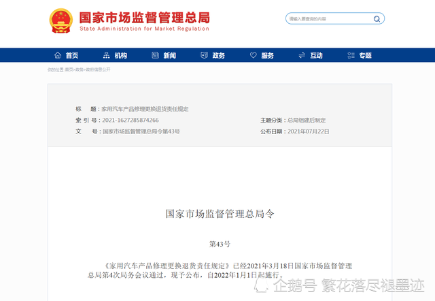Screen dimensions: 435x301
Task: Click the heart icon beside 服务
Action: pos(254,55)
